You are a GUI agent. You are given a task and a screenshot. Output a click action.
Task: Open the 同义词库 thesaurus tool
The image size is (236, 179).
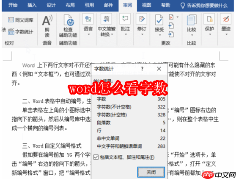click(20, 20)
